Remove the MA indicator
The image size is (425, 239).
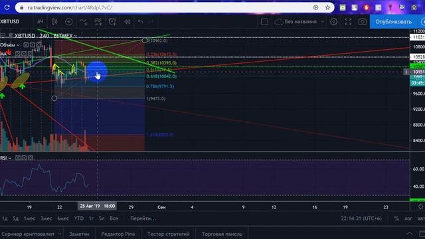(x=30, y=54)
